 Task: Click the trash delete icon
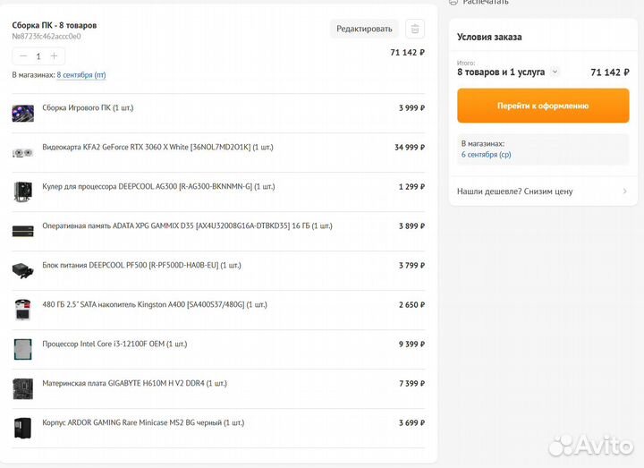tap(415, 29)
